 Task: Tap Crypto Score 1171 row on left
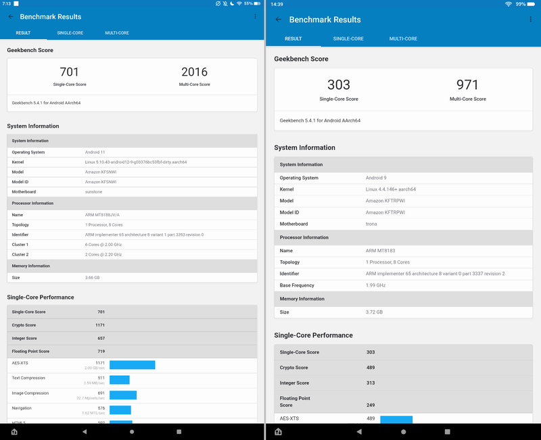point(132,325)
